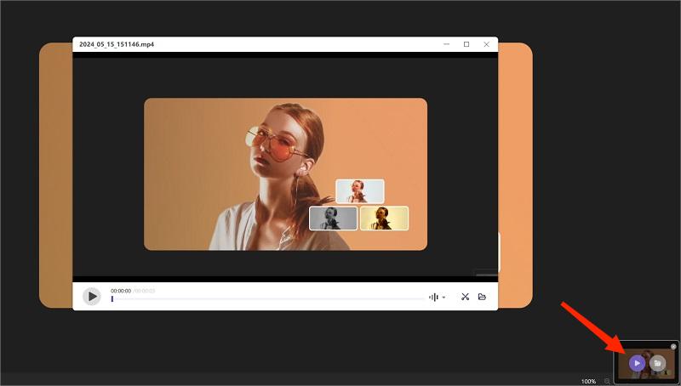This screenshot has width=681, height=386.
Task: Click the 100% zoom level text
Action: point(588,381)
